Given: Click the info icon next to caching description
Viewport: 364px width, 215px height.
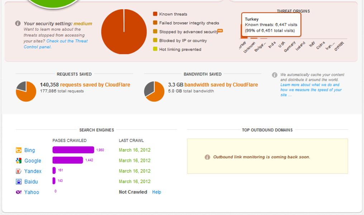Looking at the screenshot, I should (275, 75).
